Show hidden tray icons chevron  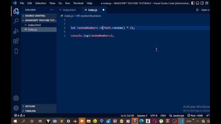198,121
